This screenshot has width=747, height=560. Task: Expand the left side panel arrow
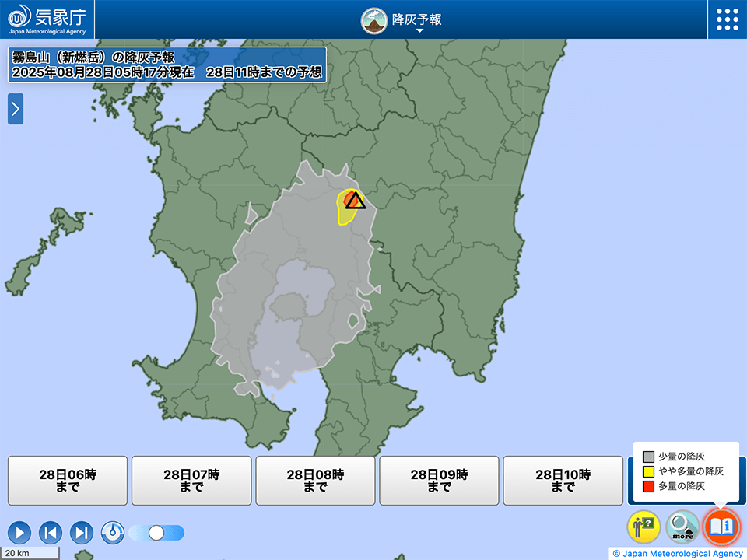pyautogui.click(x=16, y=109)
